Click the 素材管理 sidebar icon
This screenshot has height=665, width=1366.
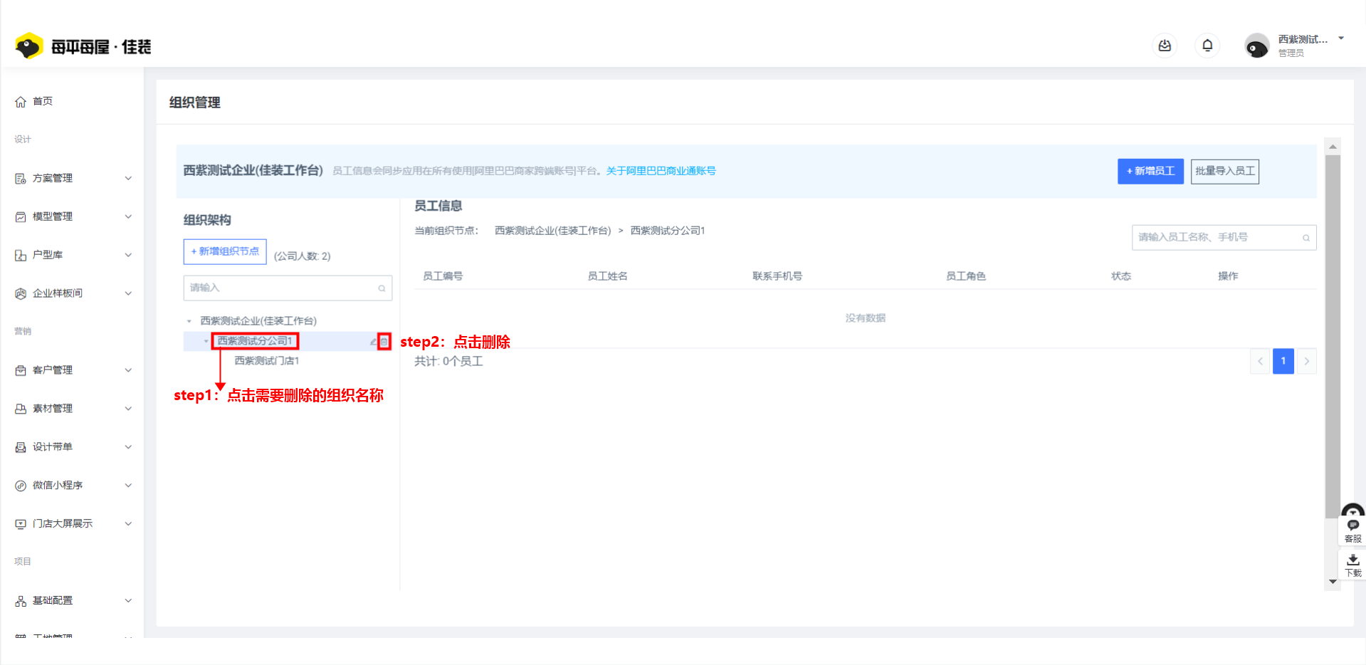[21, 409]
